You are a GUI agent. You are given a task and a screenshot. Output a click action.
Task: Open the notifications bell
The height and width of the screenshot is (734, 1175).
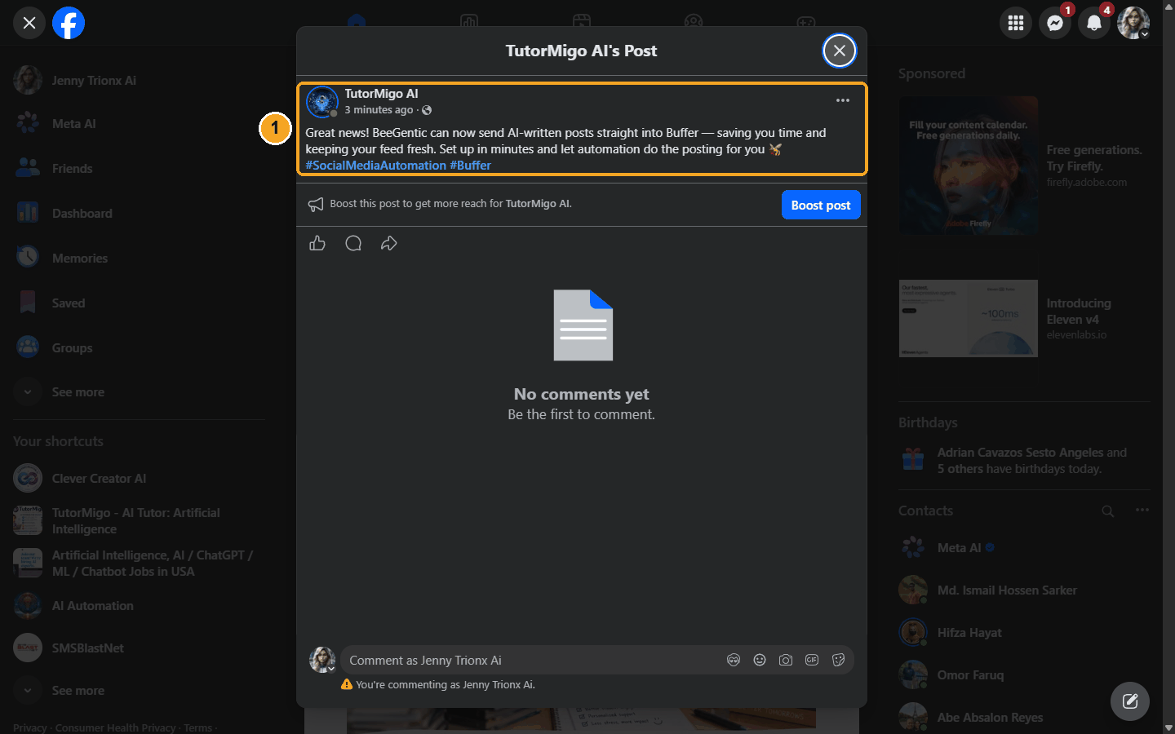tap(1094, 23)
